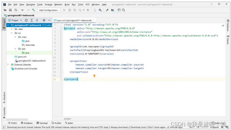Open settings with the wrench icon

pyautogui.click(x=107, y=10)
